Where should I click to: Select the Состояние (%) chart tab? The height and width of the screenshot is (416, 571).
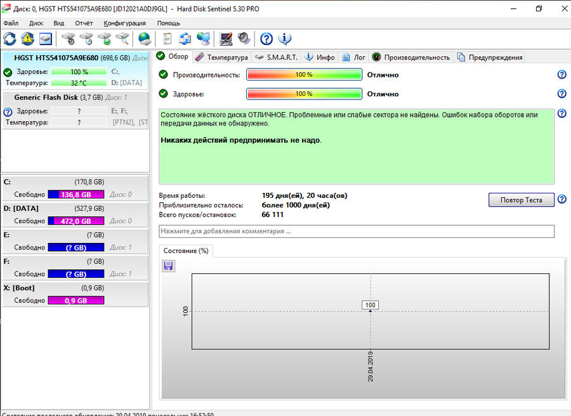(186, 250)
